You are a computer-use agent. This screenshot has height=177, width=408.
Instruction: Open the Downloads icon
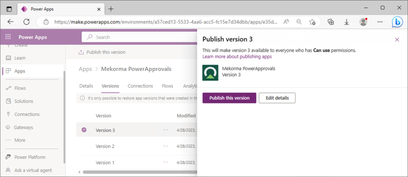(x=346, y=22)
